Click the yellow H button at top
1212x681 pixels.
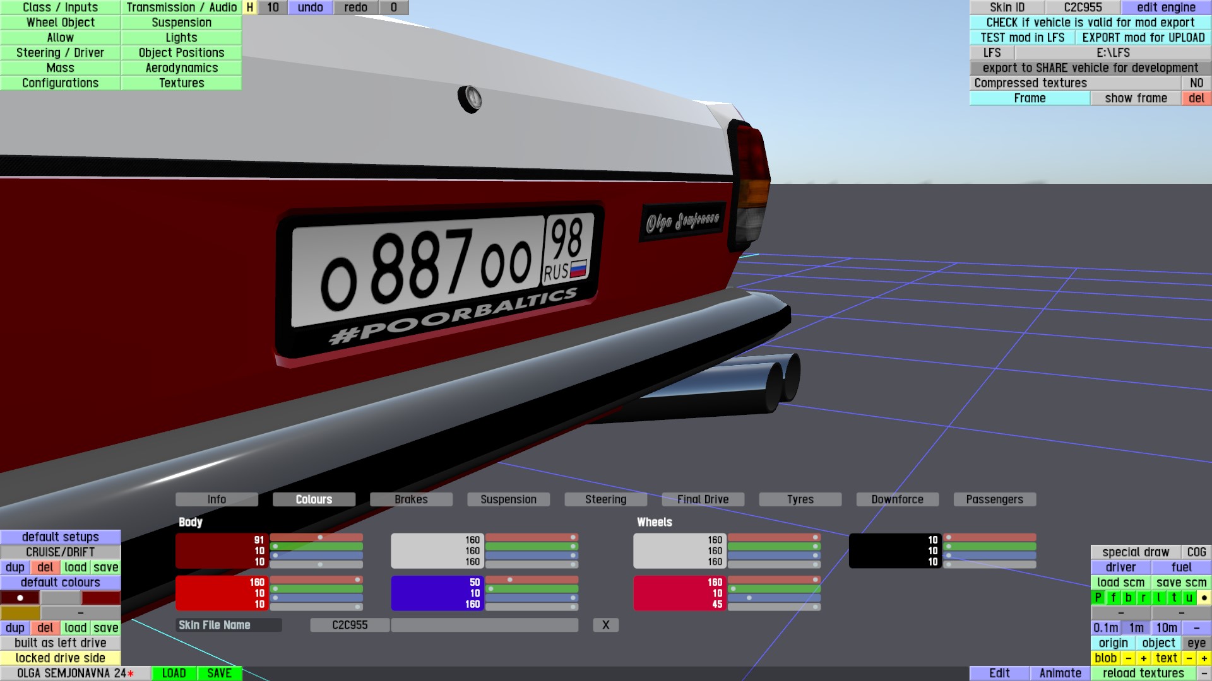[x=250, y=8]
